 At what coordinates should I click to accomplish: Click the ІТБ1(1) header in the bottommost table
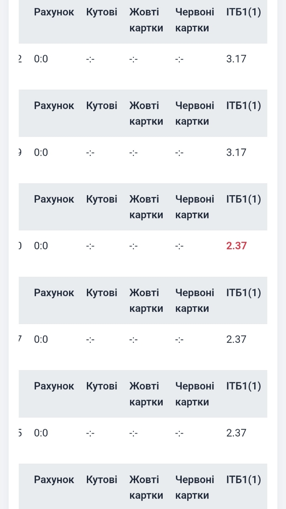(244, 480)
